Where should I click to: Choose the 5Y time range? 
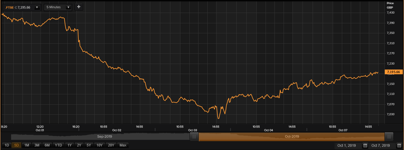click(x=89, y=145)
